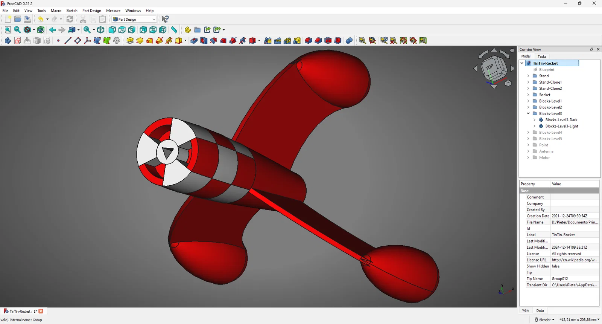Image resolution: width=602 pixels, height=324 pixels.
Task: Click the Fit All view icon
Action: pyautogui.click(x=8, y=30)
